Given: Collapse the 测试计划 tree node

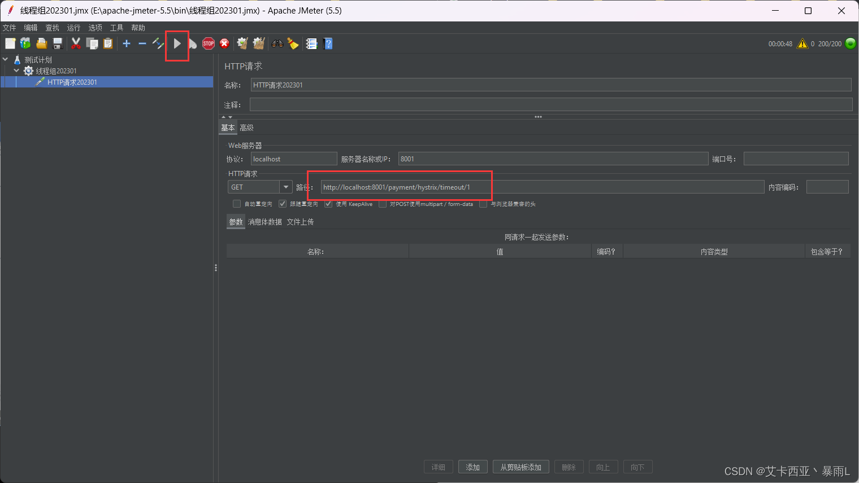Looking at the screenshot, I should pyautogui.click(x=5, y=59).
